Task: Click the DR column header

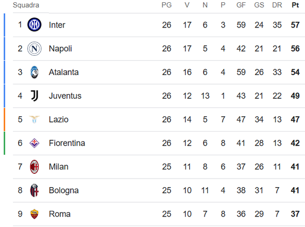Action: point(277,5)
